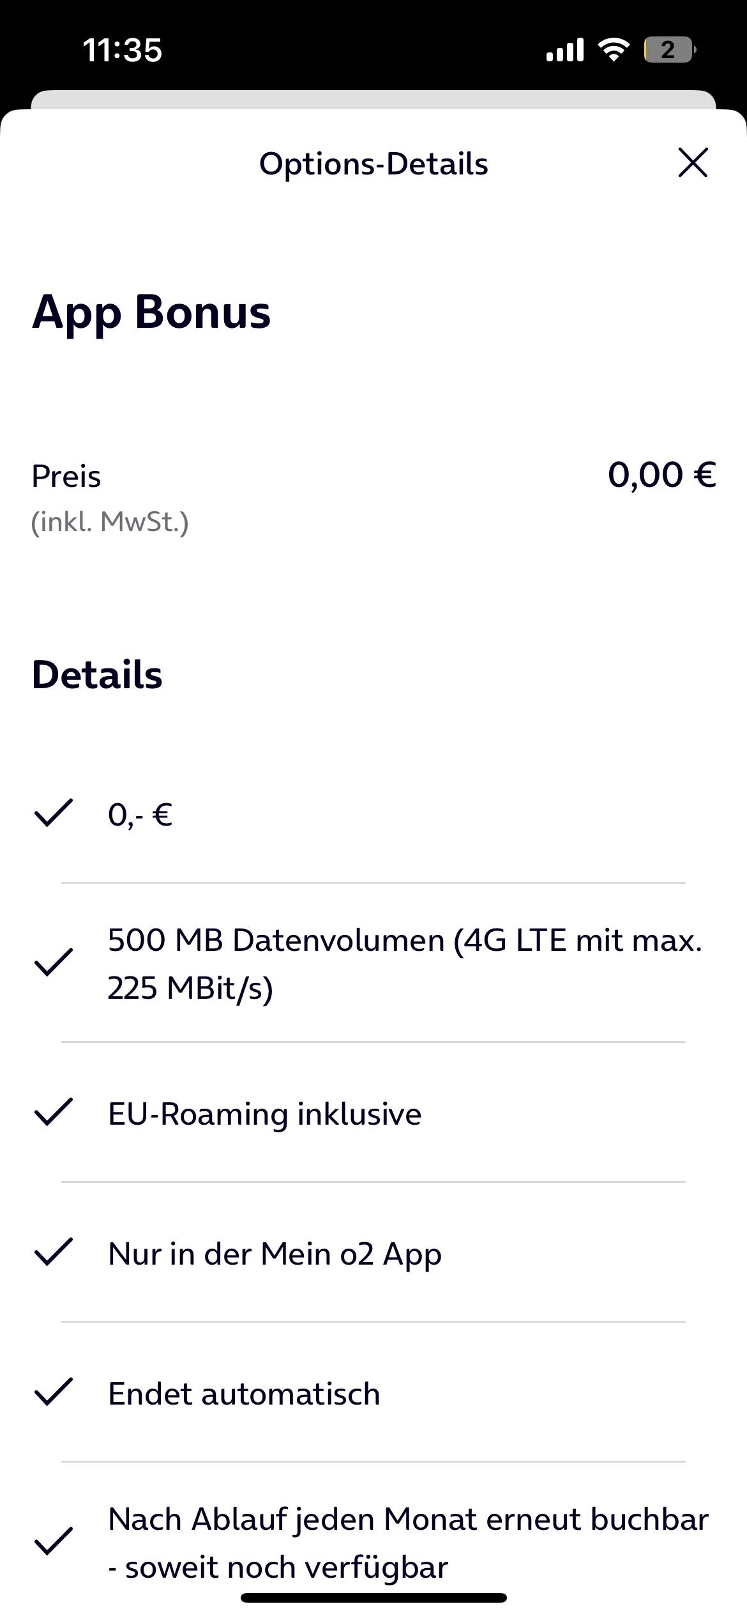The width and height of the screenshot is (747, 1618).
Task: Tap the checkmark beside Endet automatisch
Action: 53,1391
